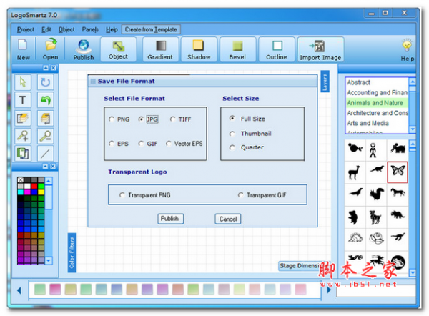429x316 pixels.
Task: Open a project with the Open icon
Action: point(50,49)
